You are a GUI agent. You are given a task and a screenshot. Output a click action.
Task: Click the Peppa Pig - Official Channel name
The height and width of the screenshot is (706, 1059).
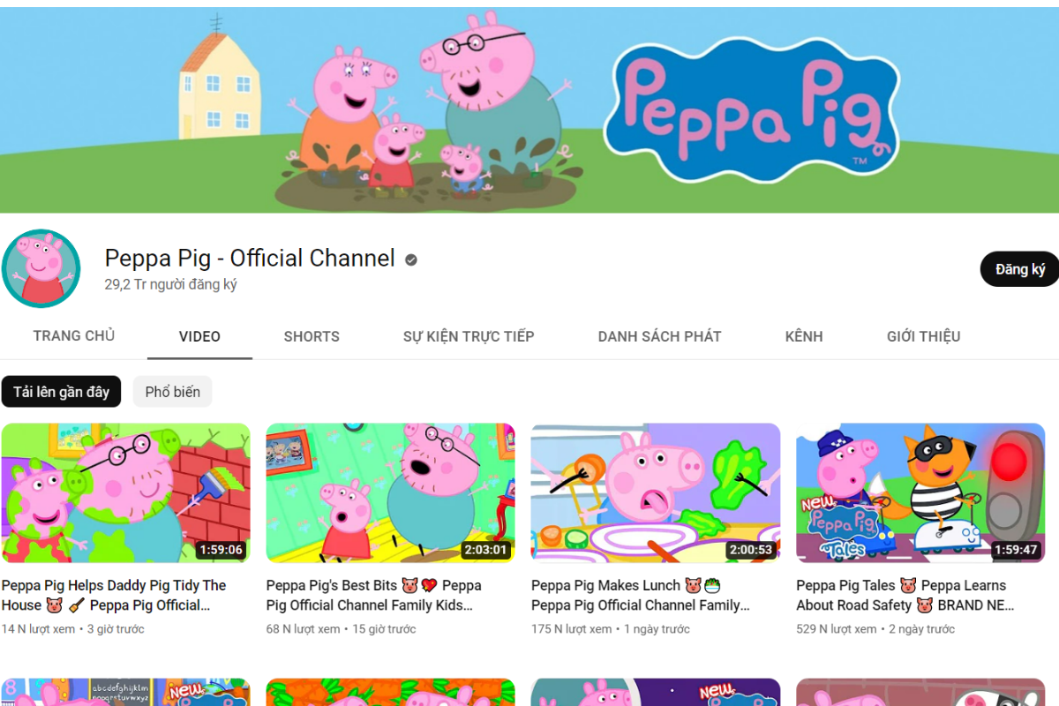tap(250, 259)
